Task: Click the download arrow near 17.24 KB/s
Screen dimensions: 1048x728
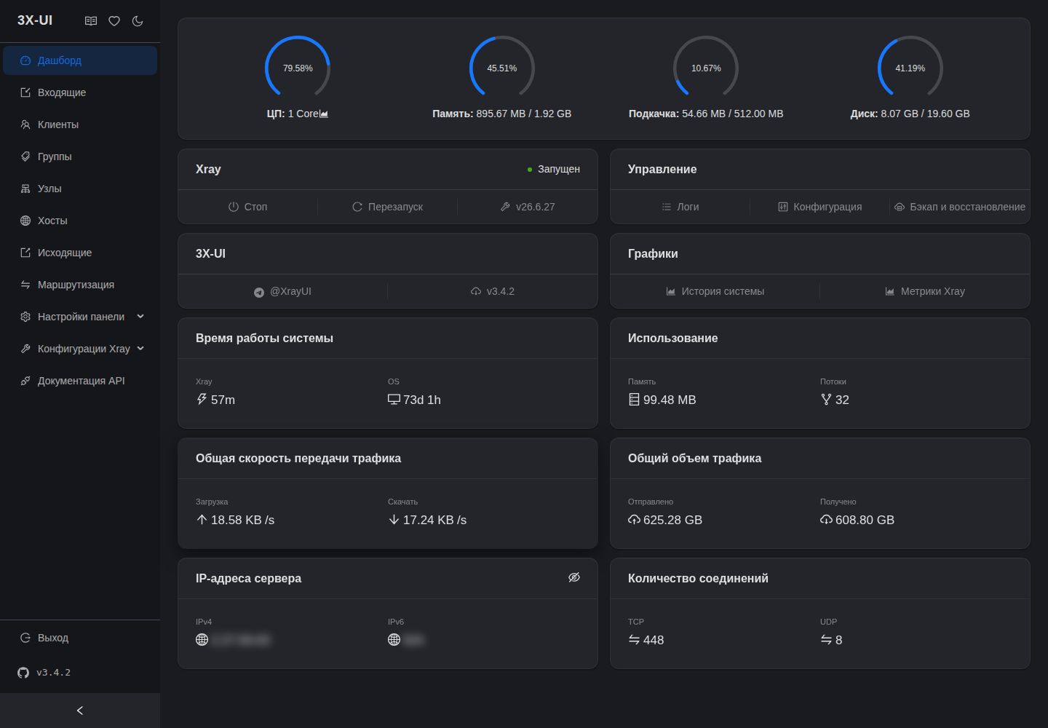Action: 394,520
